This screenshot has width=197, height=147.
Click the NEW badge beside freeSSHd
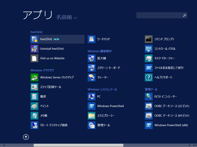(56, 39)
